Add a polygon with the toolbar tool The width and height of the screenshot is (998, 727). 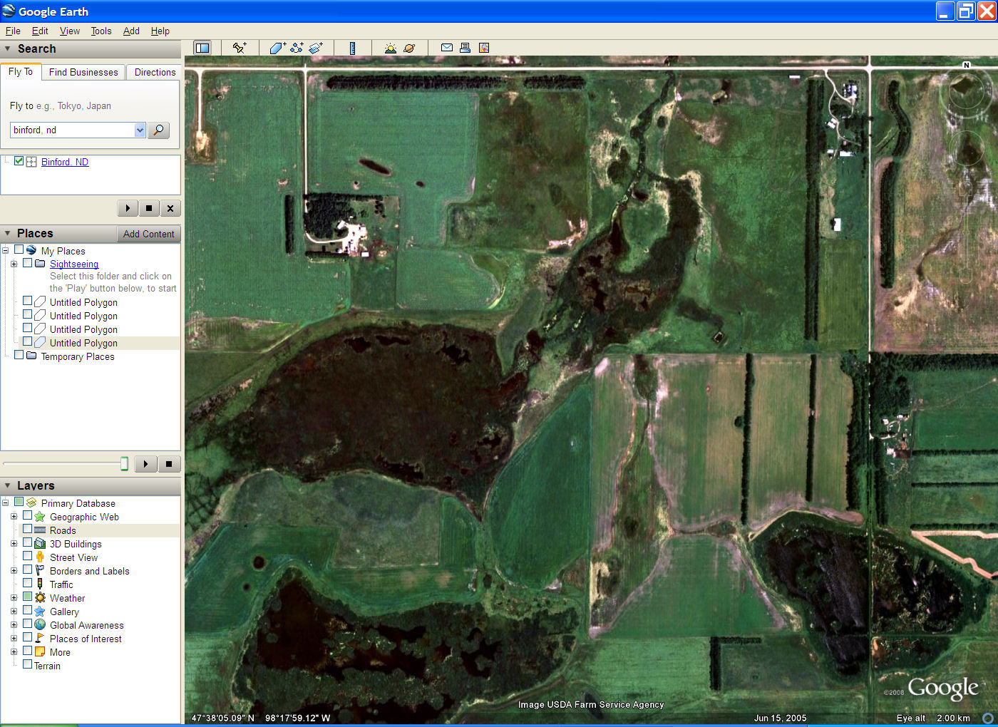pyautogui.click(x=277, y=48)
